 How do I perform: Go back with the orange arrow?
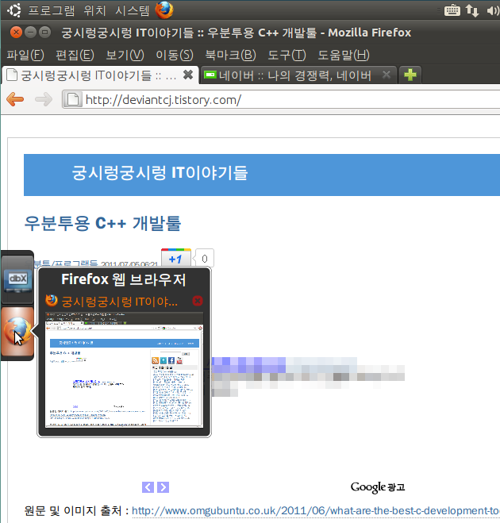coord(15,99)
